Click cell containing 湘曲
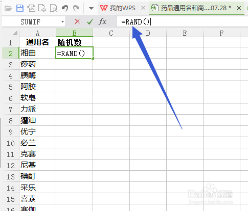Viewport: 248px width, 211px height. [x=37, y=53]
